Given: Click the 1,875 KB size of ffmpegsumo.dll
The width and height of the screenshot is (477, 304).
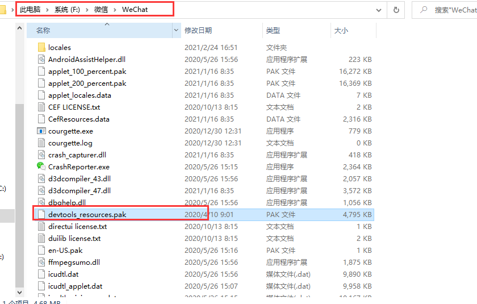Looking at the screenshot, I should click(x=357, y=263).
